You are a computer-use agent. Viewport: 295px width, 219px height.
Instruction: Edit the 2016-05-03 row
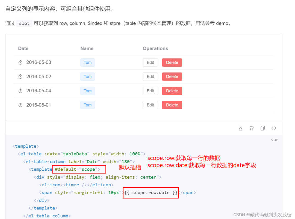[x=150, y=63]
